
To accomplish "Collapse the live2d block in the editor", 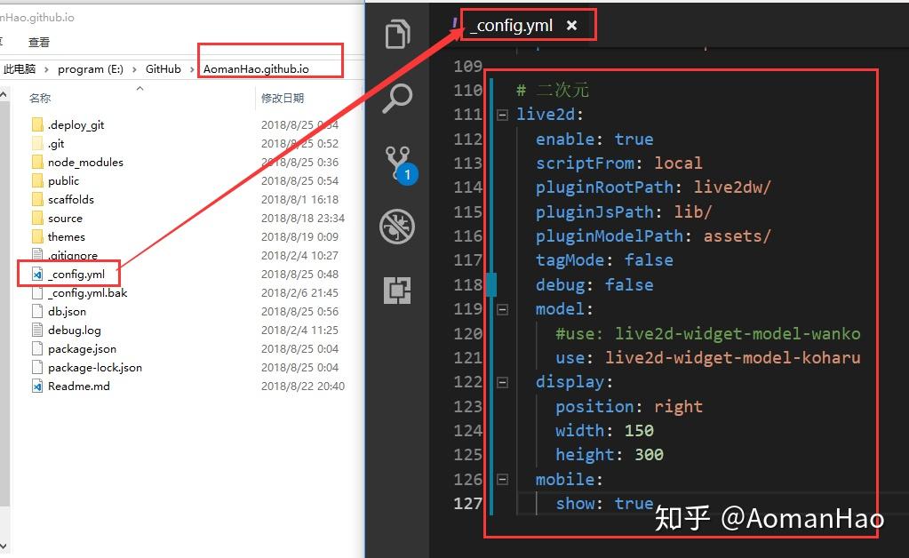I will point(502,114).
